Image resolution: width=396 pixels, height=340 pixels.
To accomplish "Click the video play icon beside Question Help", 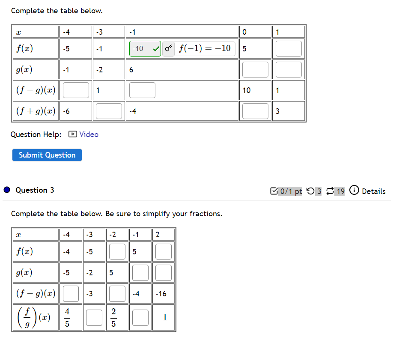I will [73, 134].
